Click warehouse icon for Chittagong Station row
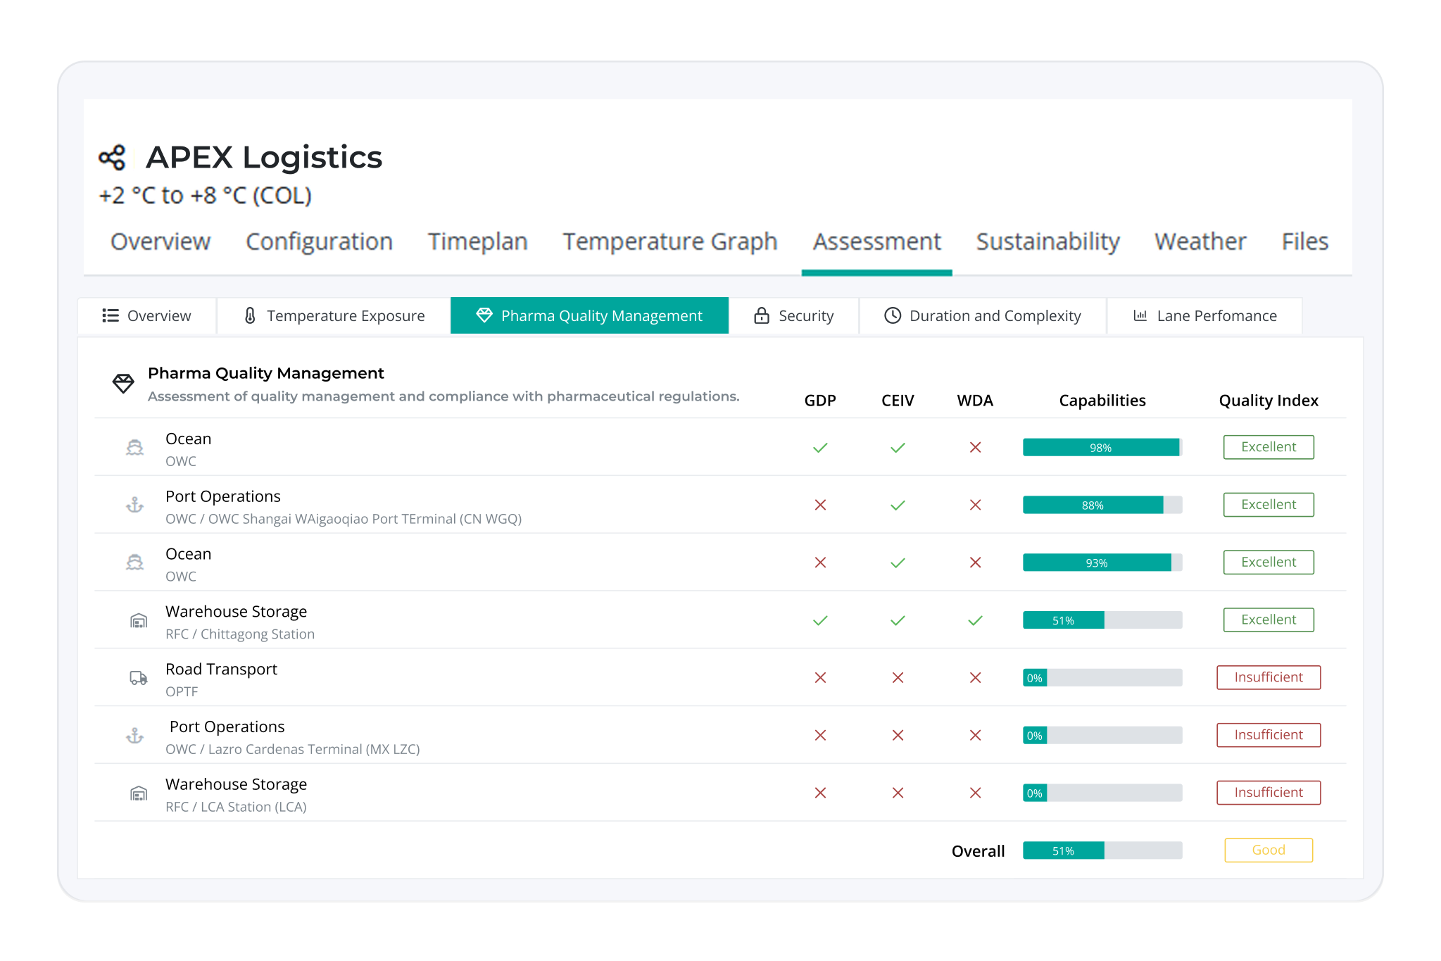 (139, 620)
